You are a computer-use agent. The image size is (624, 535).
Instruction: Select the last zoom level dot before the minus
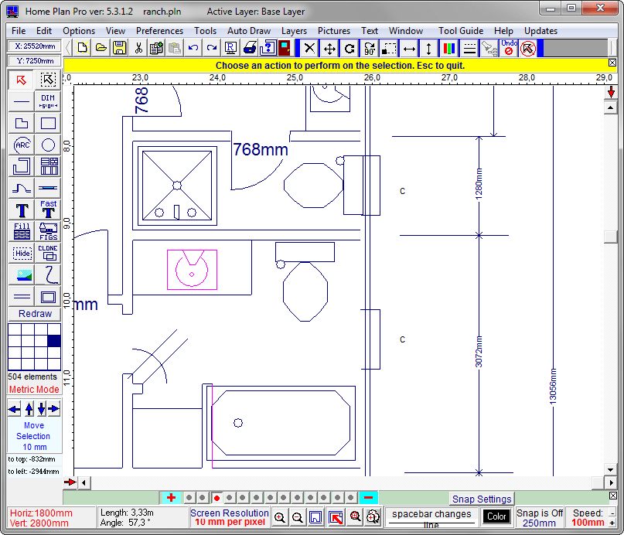pos(350,498)
